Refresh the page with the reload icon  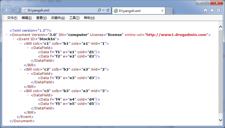pyautogui.click(x=108, y=10)
